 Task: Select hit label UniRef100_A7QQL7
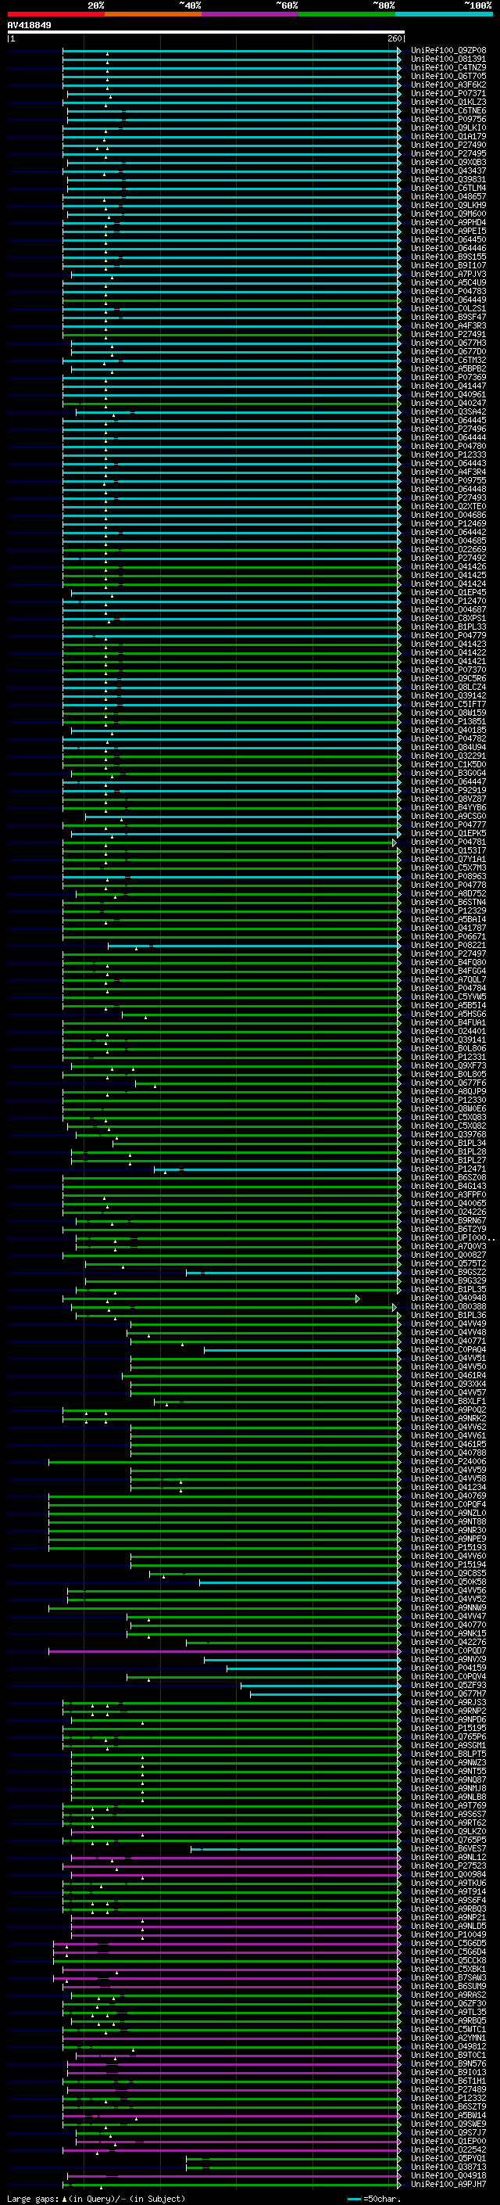[448, 980]
